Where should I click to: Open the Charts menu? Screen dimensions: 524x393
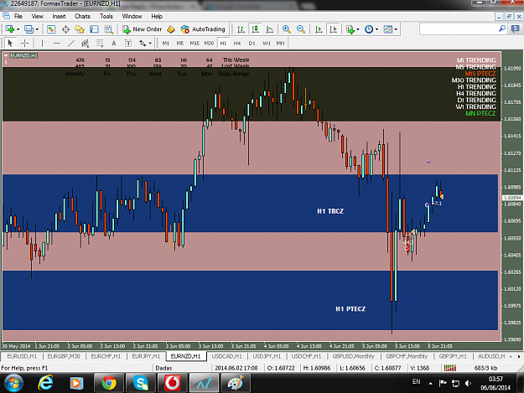82,16
